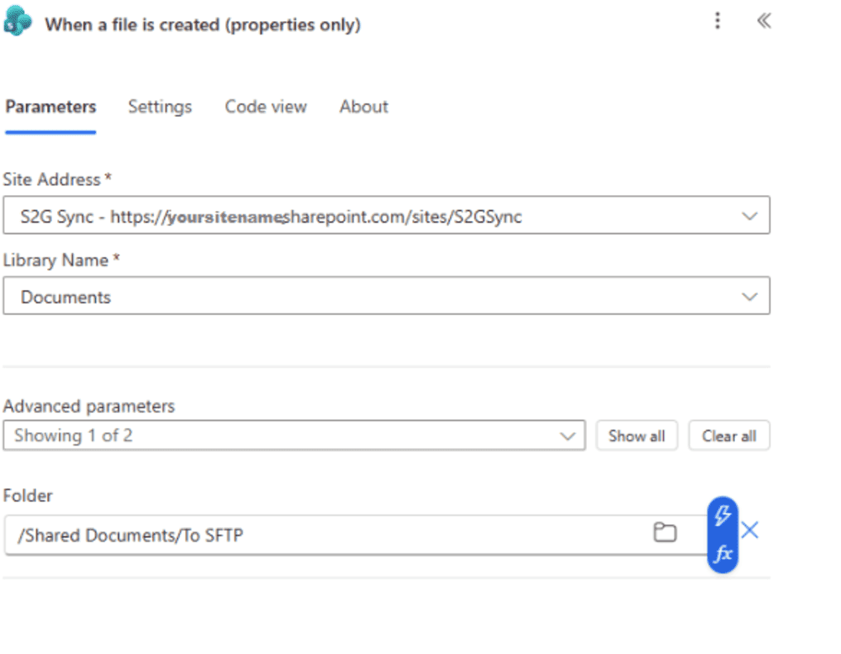Click the Site Address label
The height and width of the screenshot is (654, 841).
tap(52, 180)
